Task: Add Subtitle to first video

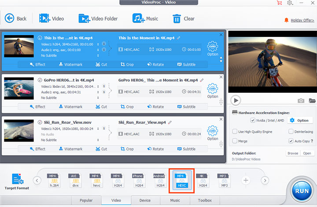Action: pos(186,65)
